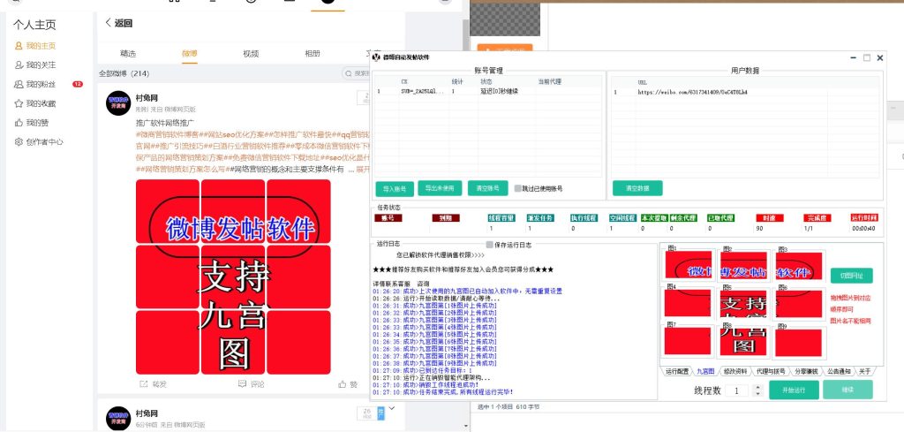Click the 继续 button

click(x=847, y=390)
